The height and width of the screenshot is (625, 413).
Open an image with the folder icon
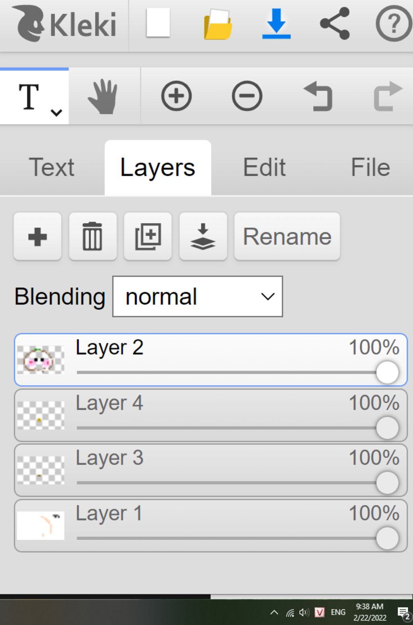coord(218,25)
